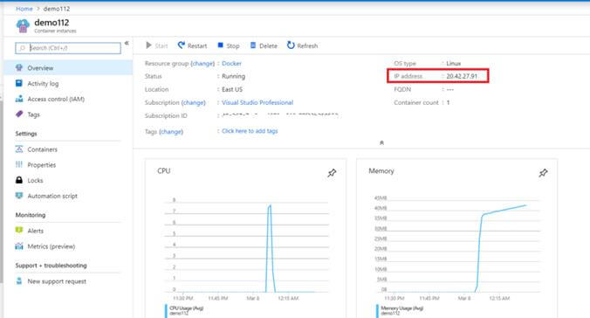Open Metrics (preview)

[51, 246]
